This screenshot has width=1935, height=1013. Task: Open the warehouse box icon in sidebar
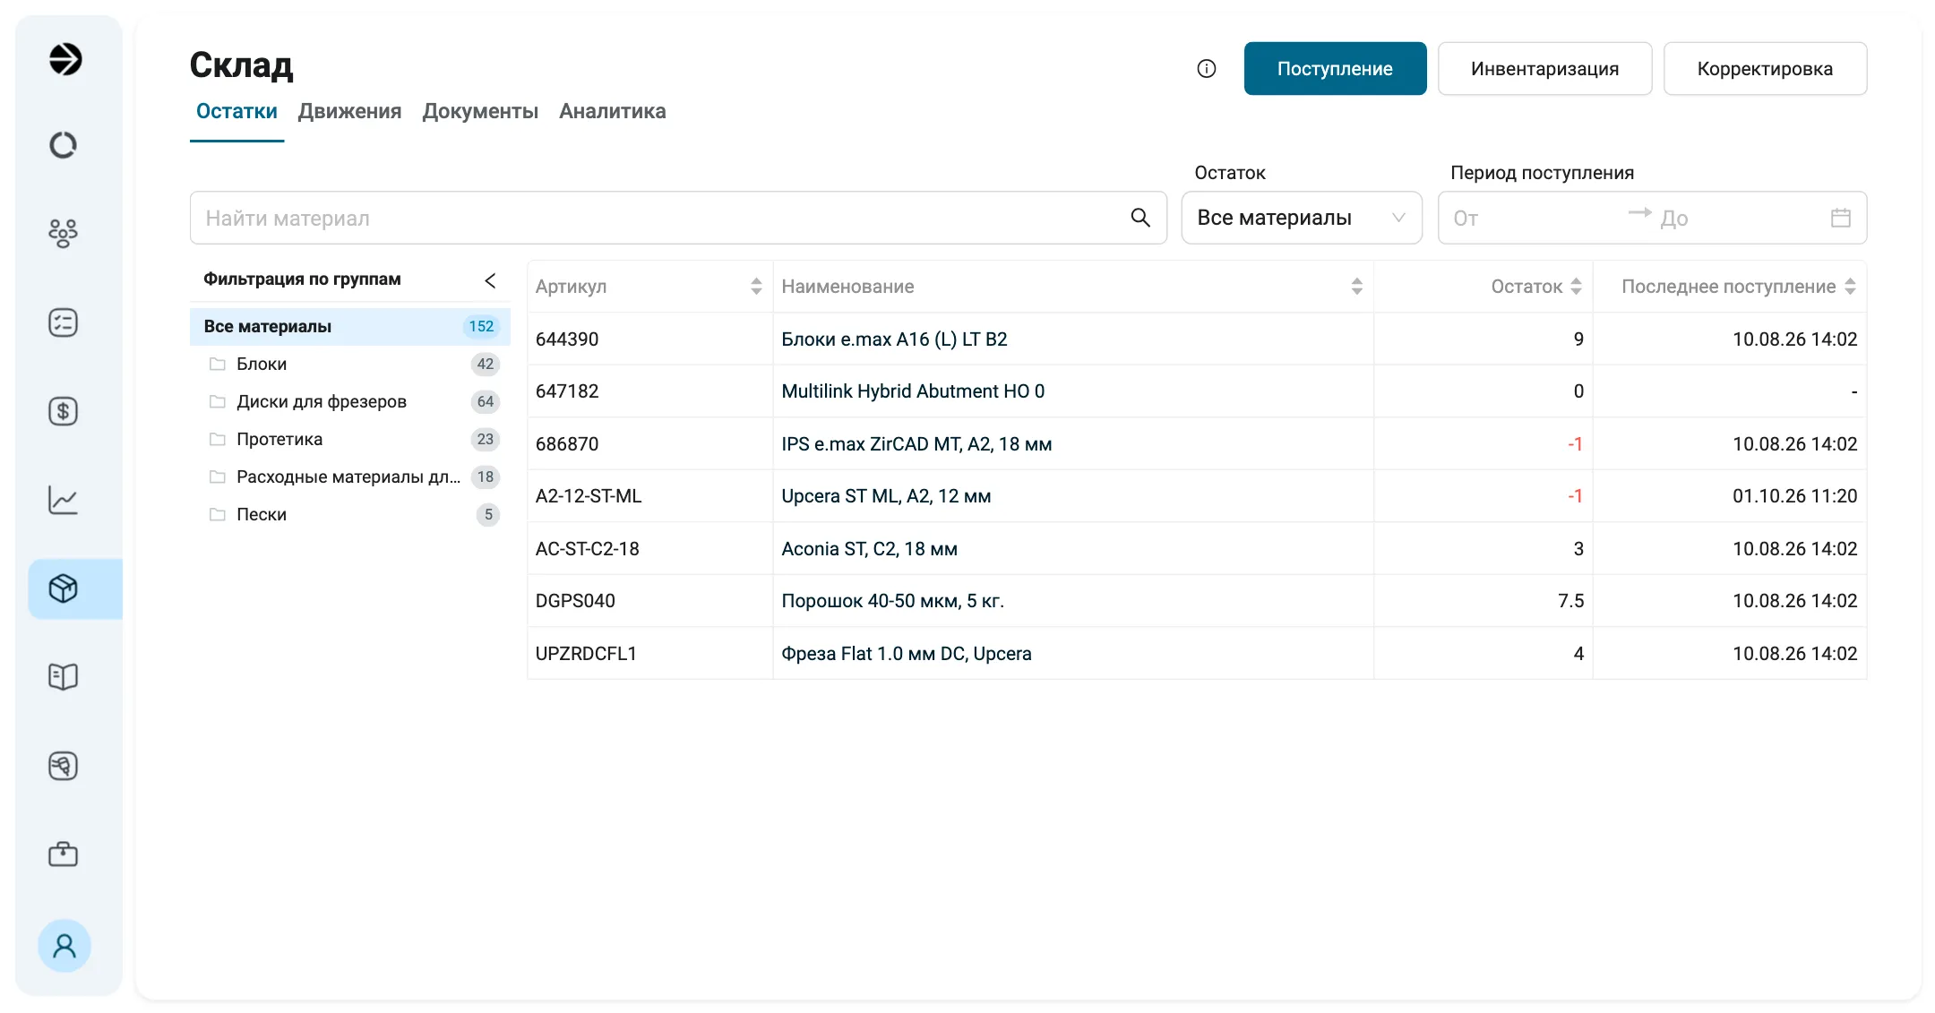(x=63, y=588)
